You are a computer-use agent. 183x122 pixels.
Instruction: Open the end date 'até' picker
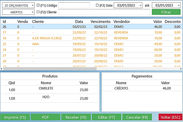click(x=178, y=5)
